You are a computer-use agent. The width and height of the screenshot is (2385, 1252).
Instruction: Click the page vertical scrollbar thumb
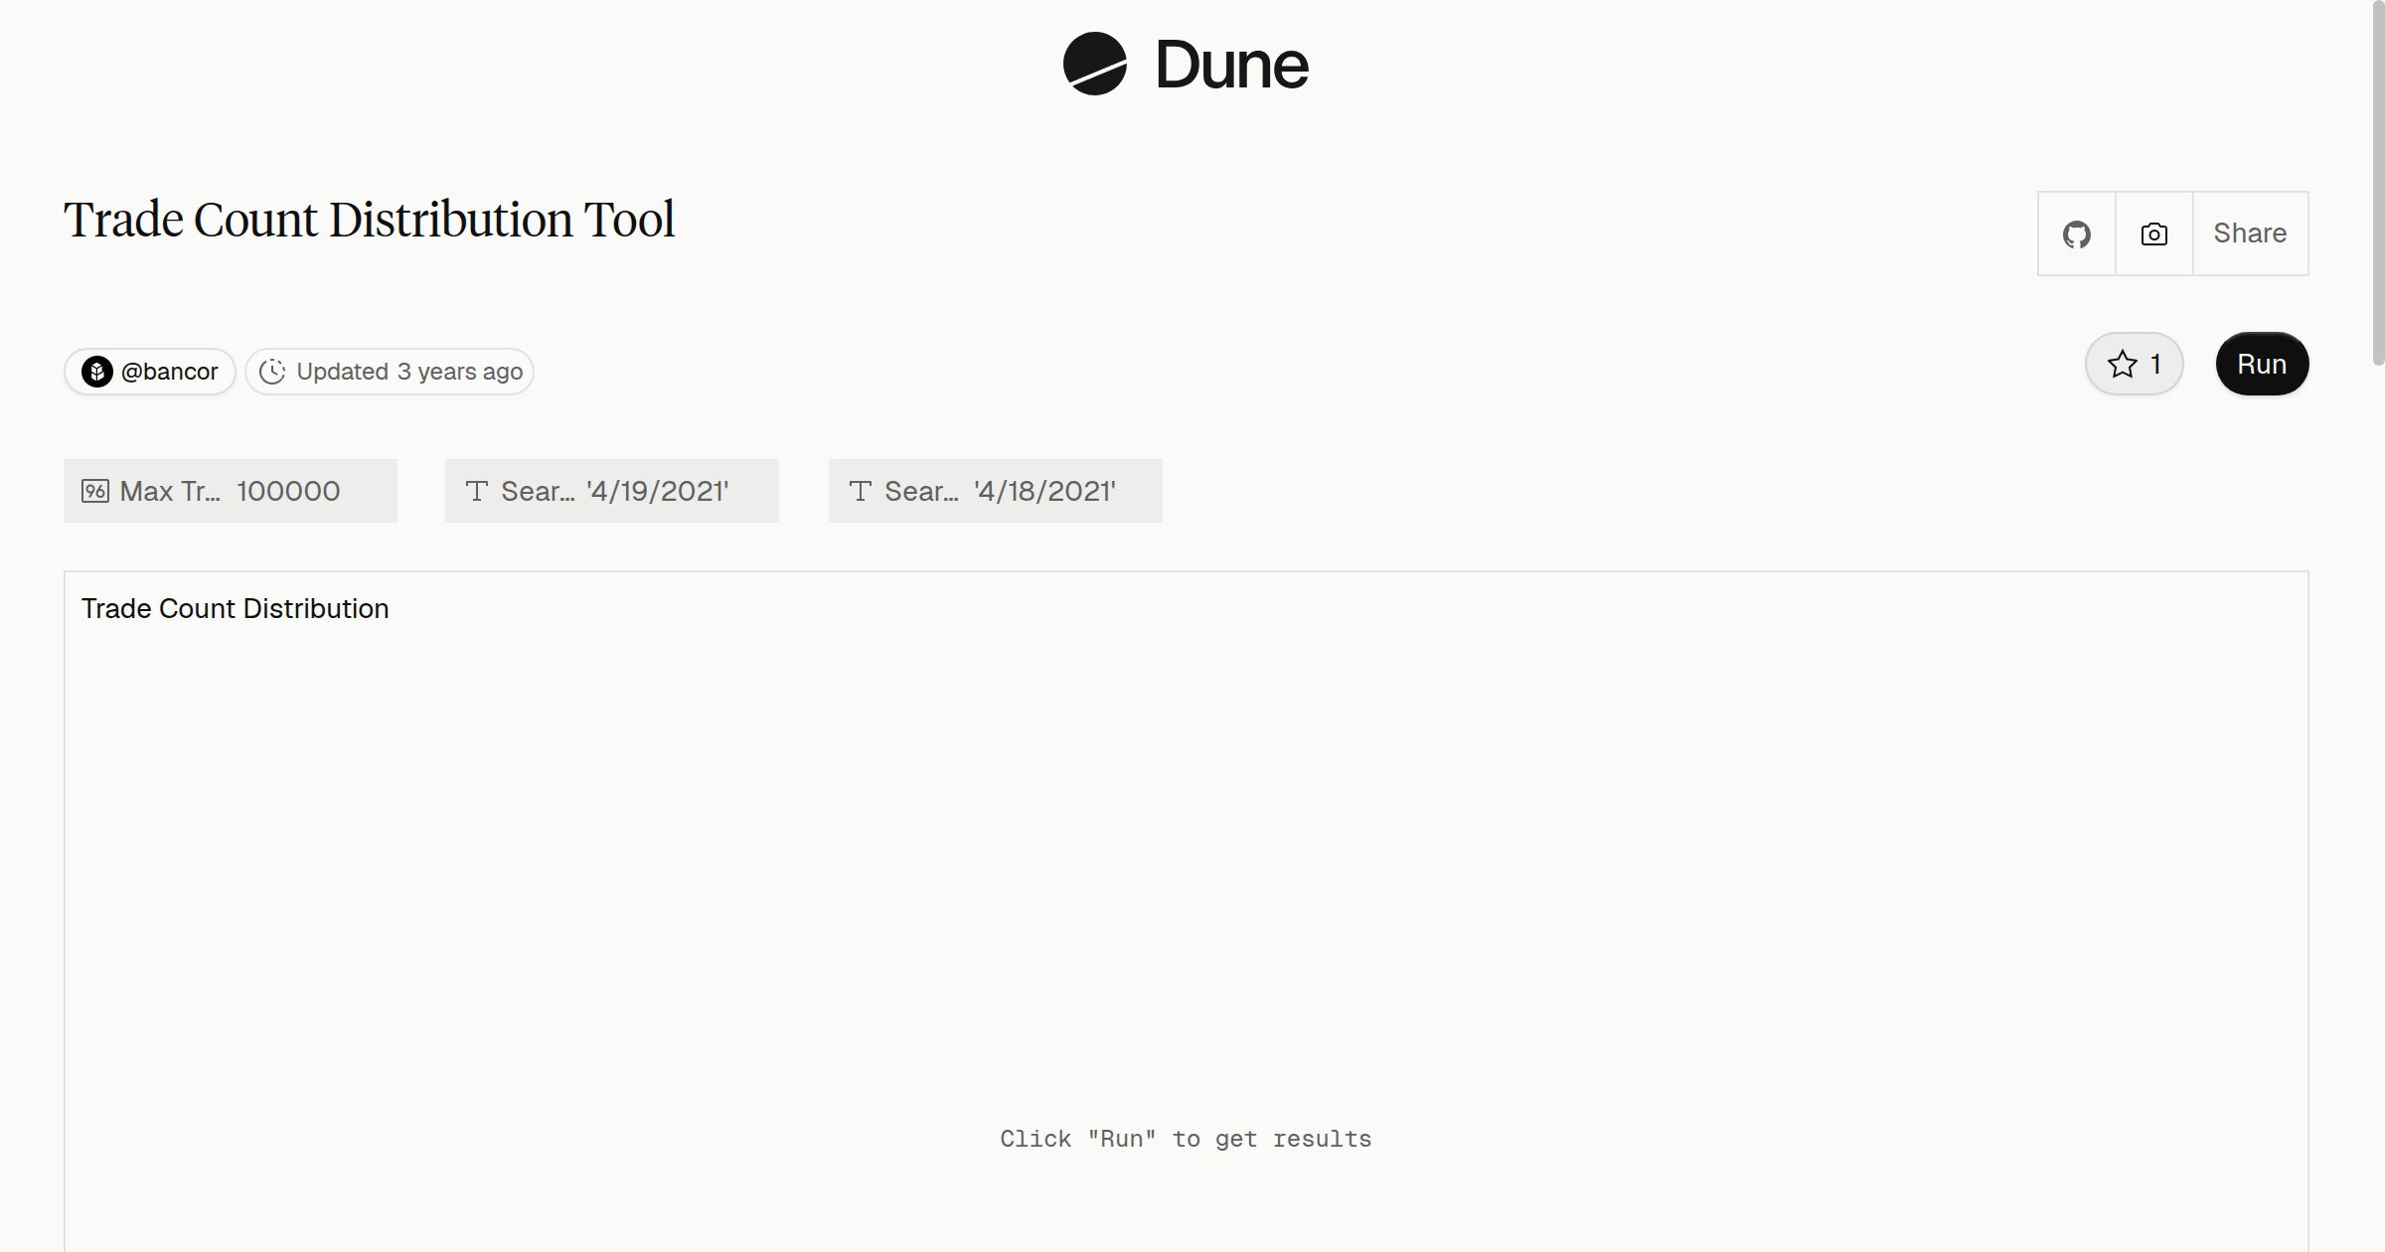2378,184
